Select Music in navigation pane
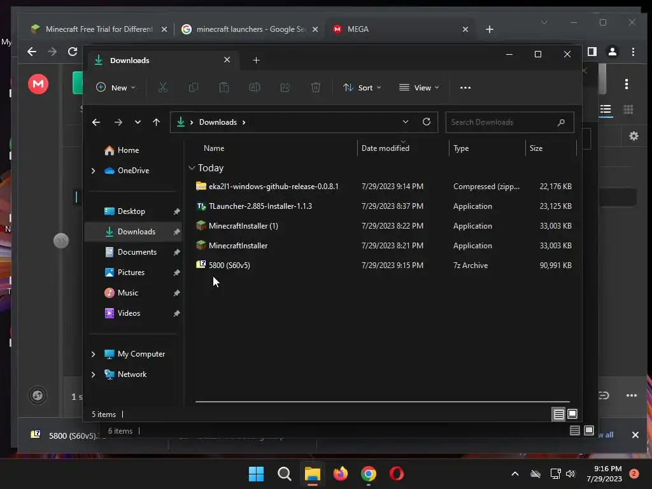 pyautogui.click(x=127, y=293)
